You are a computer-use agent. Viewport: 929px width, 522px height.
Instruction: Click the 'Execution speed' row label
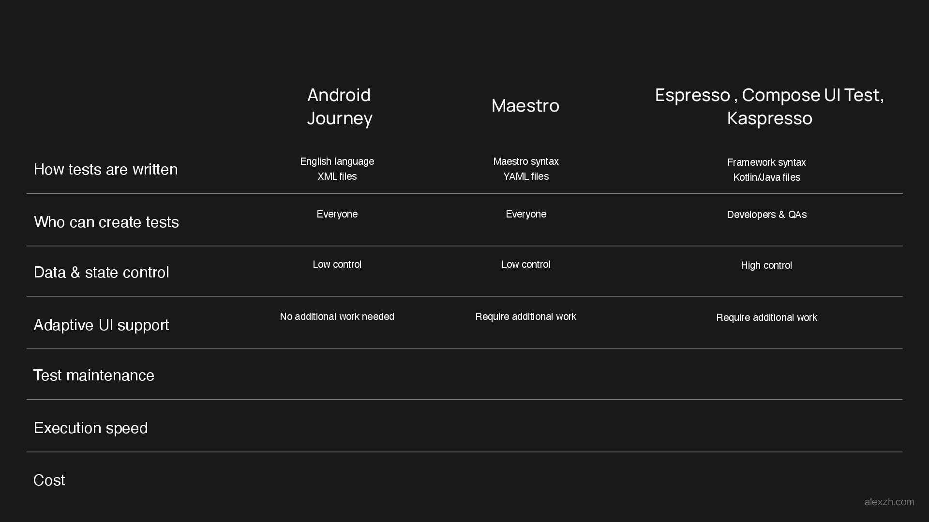coord(90,428)
